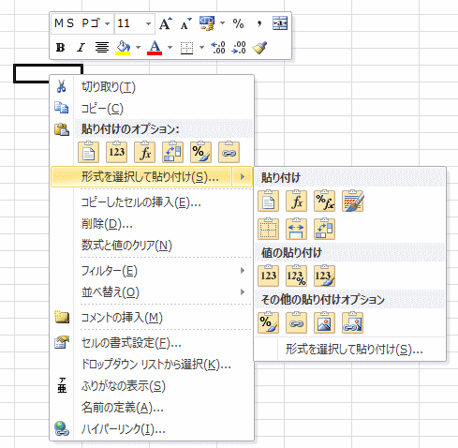This screenshot has height=448, width=458.
Task: Paste formatting in paste options row
Action: pyautogui.click(x=200, y=153)
